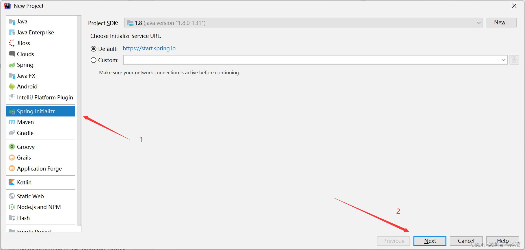Click the New... SDK button
Image resolution: width=525 pixels, height=250 pixels.
501,23
